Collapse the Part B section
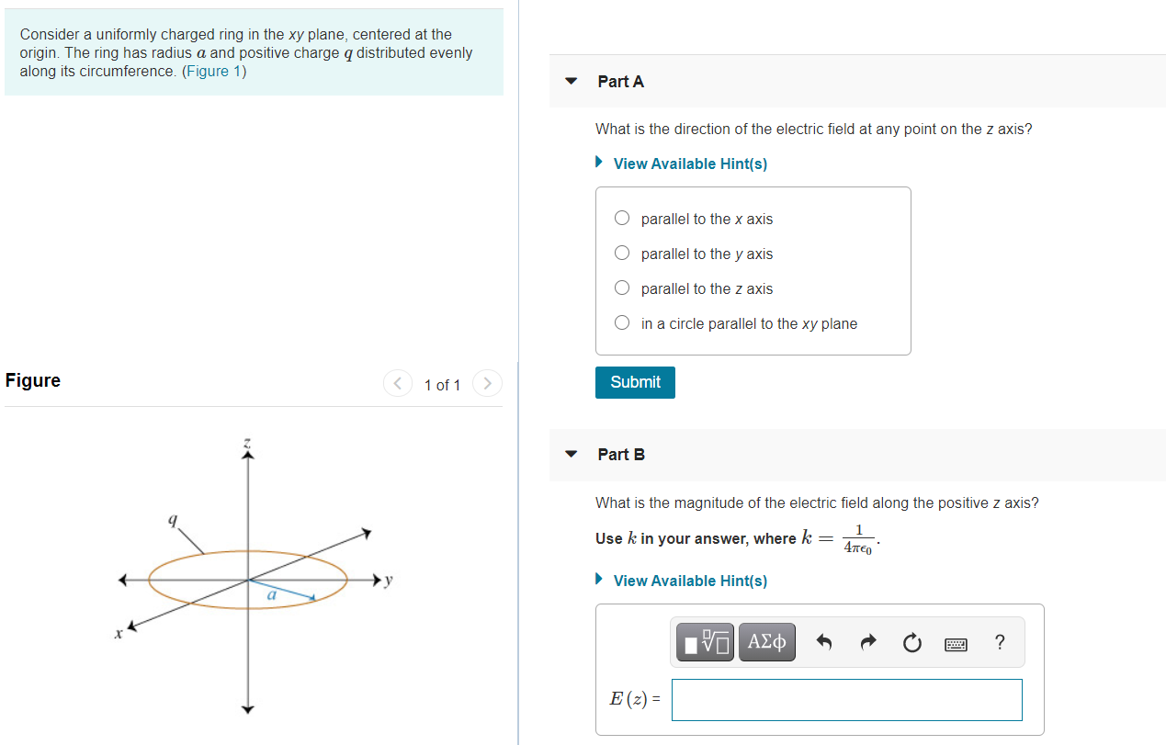Viewport: 1166px width, 745px height. click(571, 454)
